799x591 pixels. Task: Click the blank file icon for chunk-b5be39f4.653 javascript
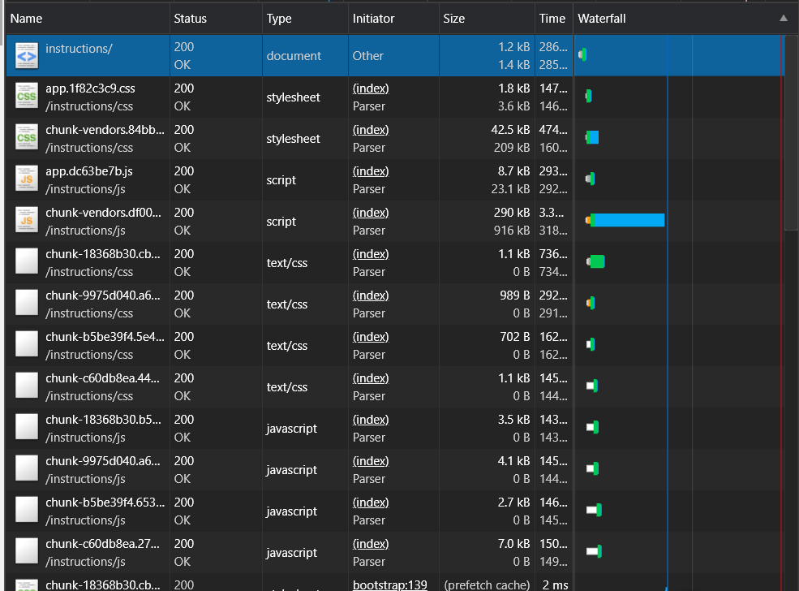27,511
